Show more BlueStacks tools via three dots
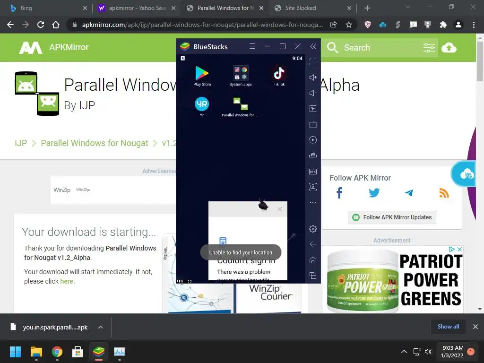 pos(313,202)
